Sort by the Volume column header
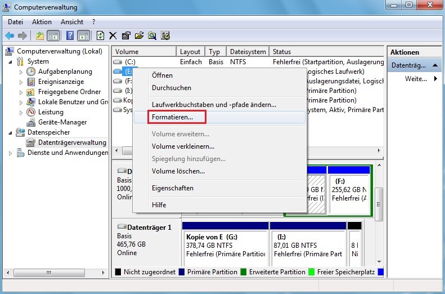 point(144,52)
